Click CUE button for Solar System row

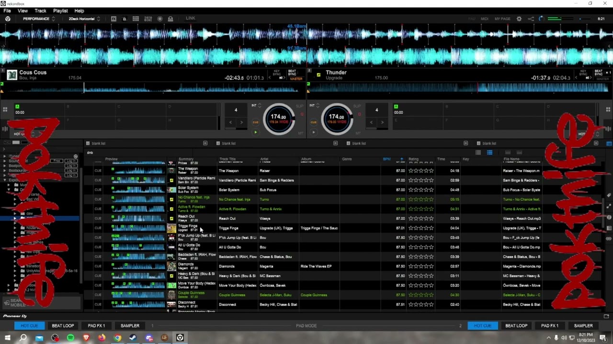(x=98, y=190)
